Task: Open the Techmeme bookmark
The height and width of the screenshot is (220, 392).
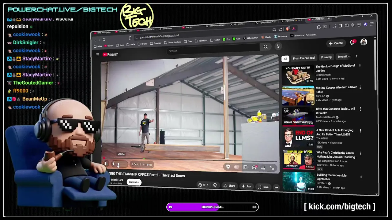Action: click(280, 36)
